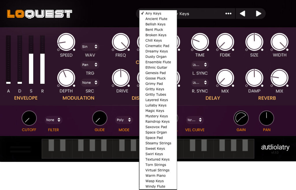This screenshot has width=296, height=190.
Task: Click the Release envelope slider
Action: click(x=42, y=60)
